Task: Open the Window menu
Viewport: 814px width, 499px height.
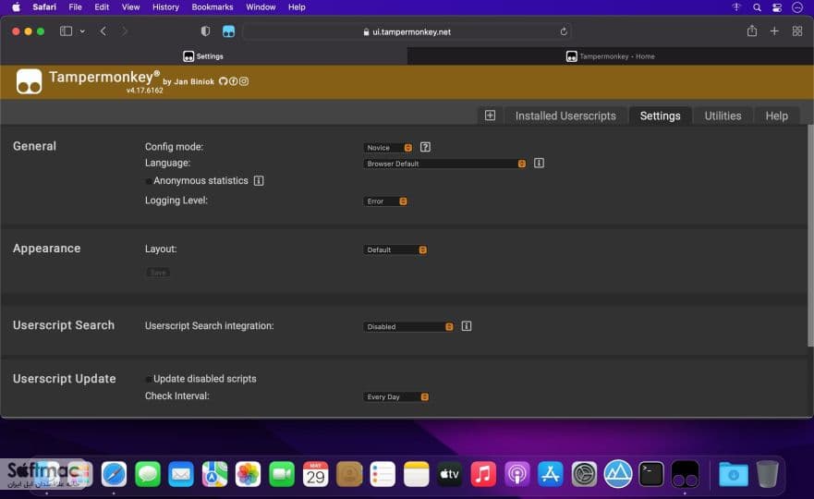Action: tap(261, 7)
